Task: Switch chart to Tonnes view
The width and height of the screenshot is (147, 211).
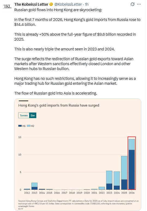Action: point(24,115)
